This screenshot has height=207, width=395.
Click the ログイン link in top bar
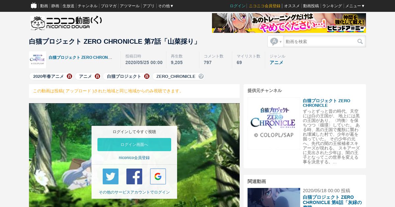pos(238,6)
